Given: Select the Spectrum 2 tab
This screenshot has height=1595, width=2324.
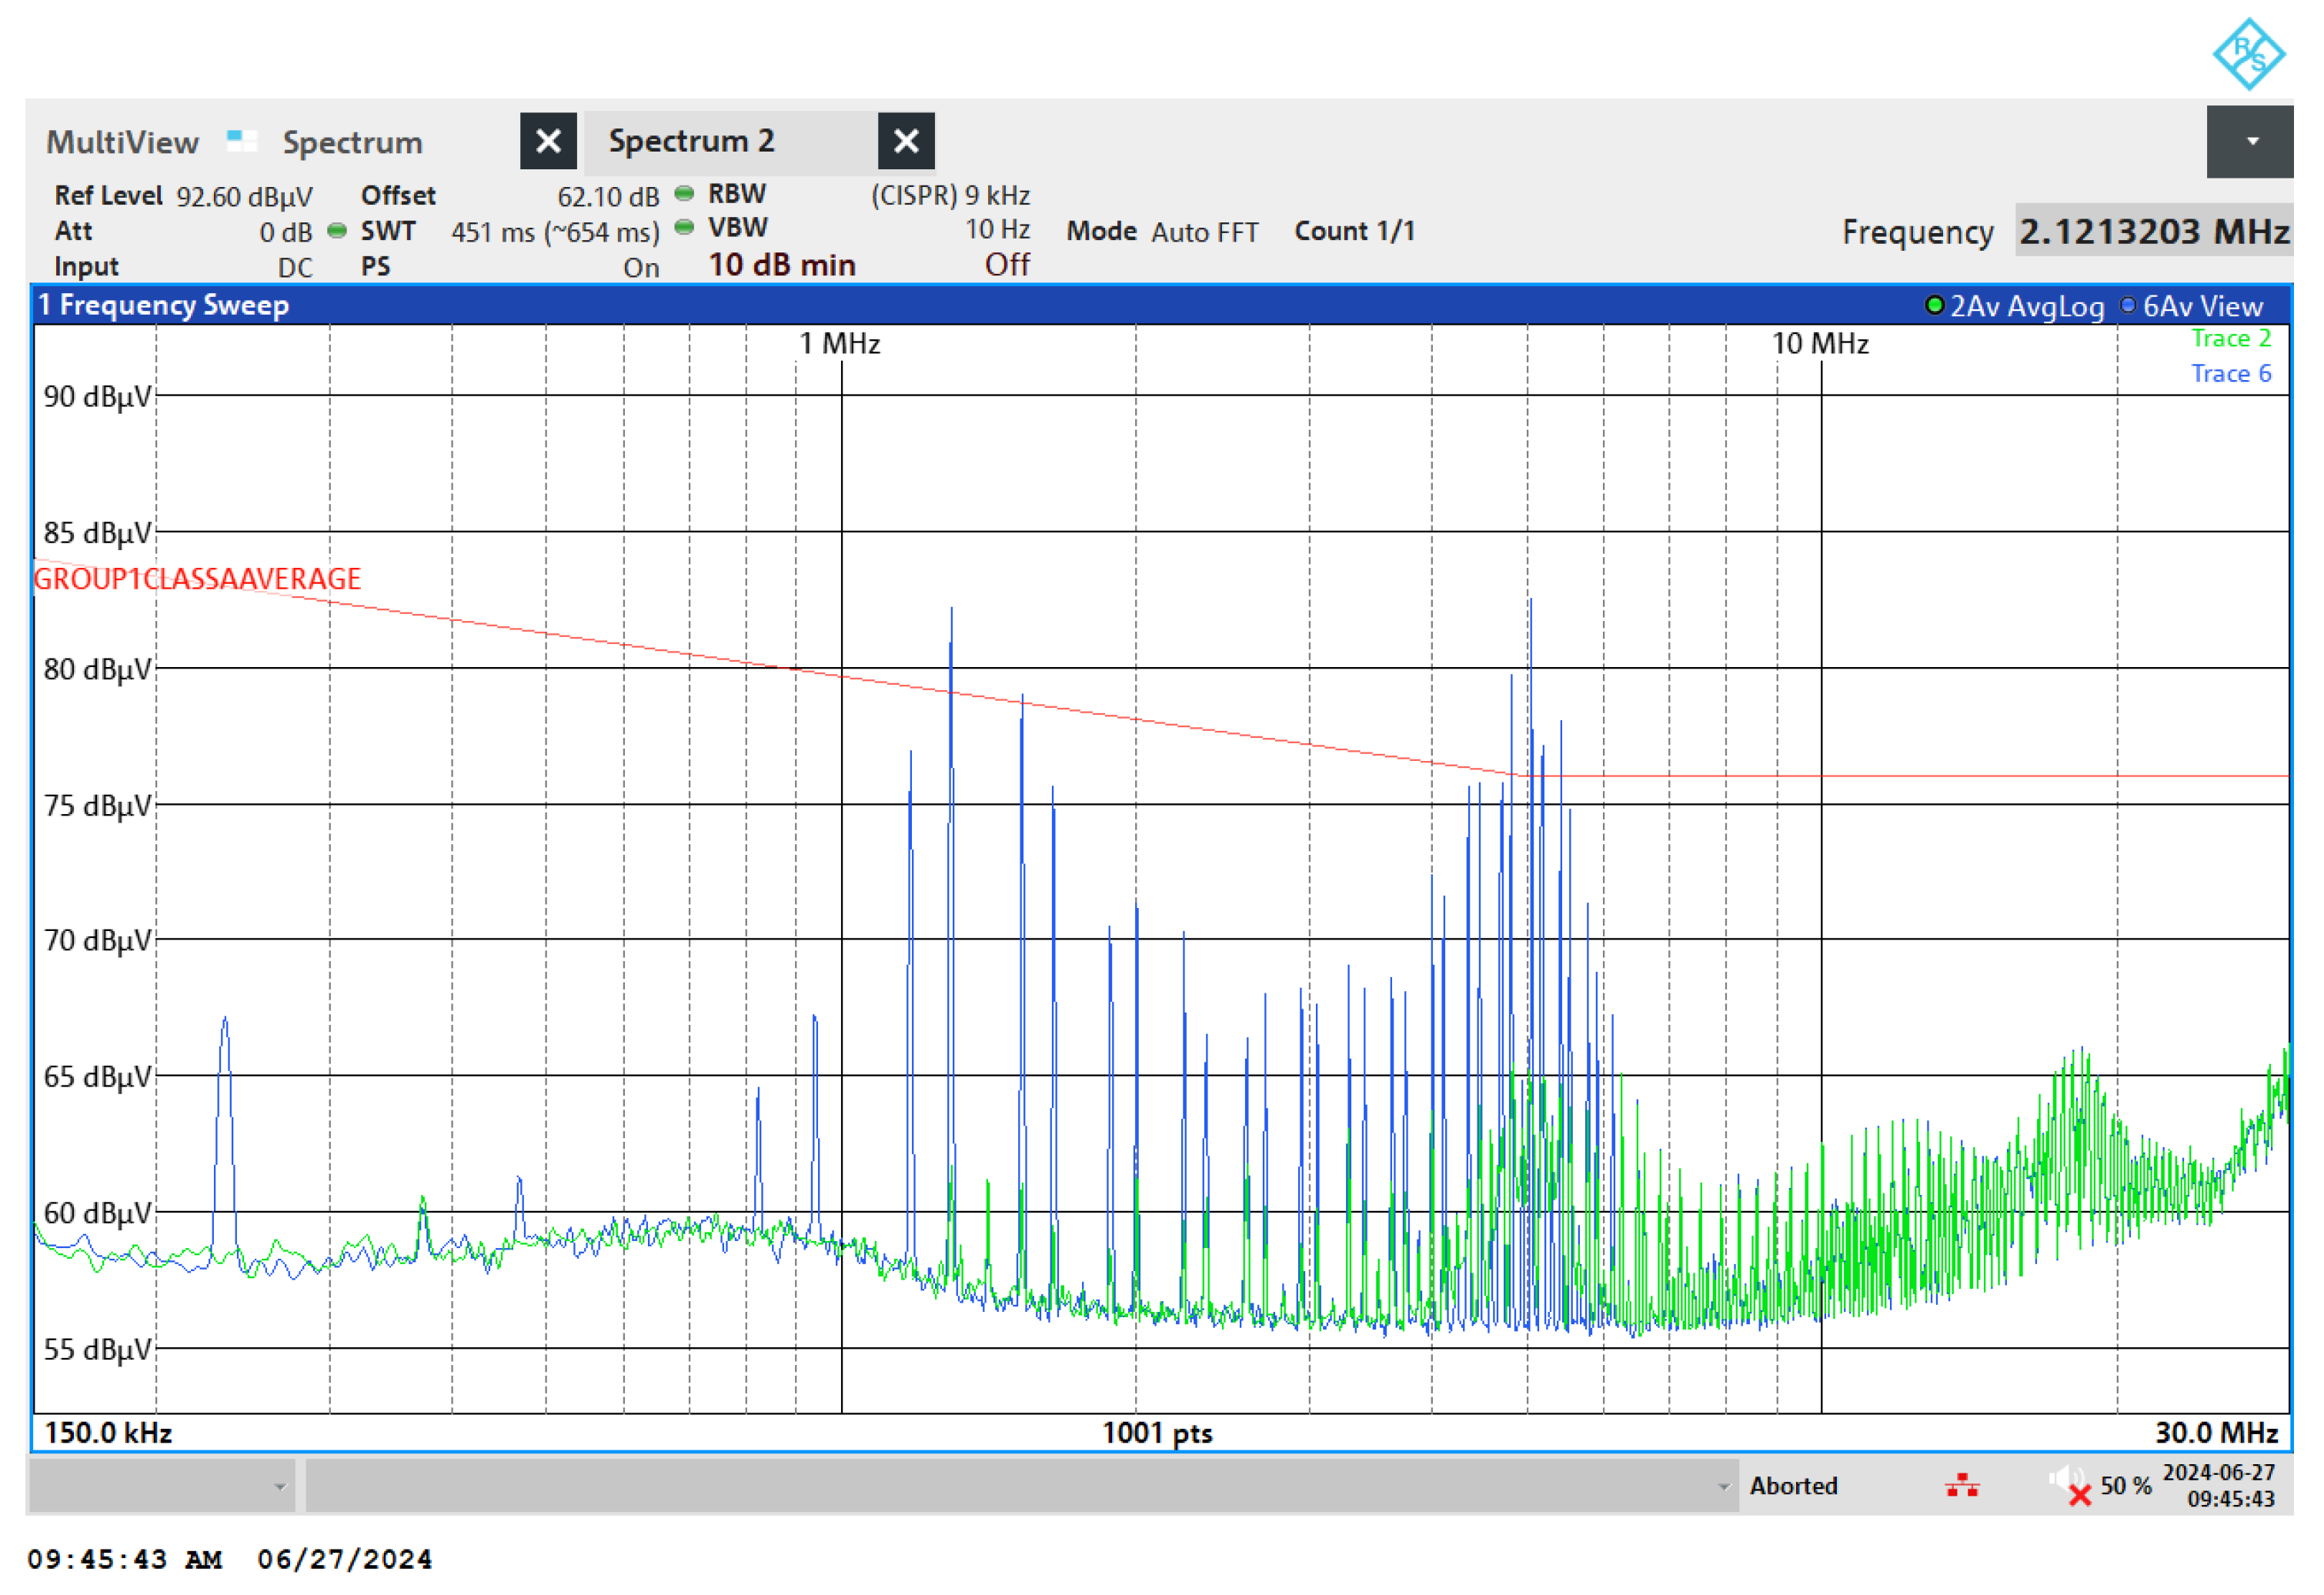Looking at the screenshot, I should (x=691, y=141).
